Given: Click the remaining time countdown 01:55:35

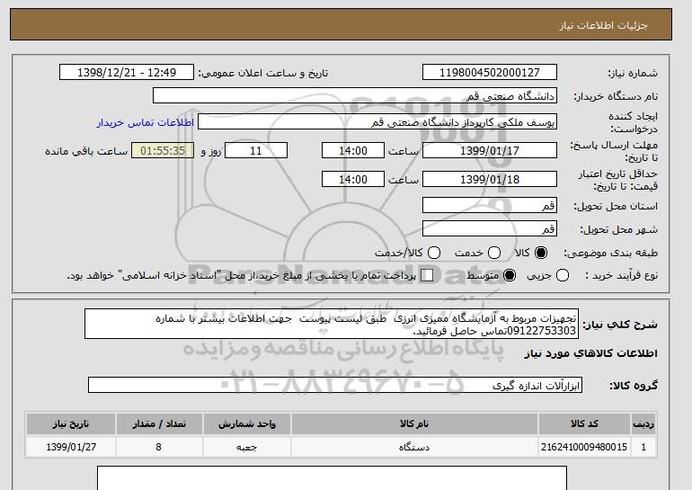Looking at the screenshot, I should tap(163, 150).
